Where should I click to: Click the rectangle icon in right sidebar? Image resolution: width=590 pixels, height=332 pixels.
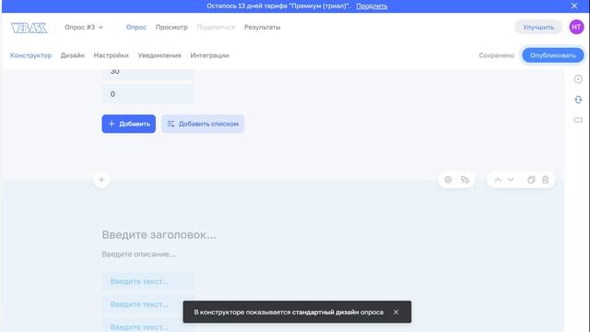pos(578,120)
